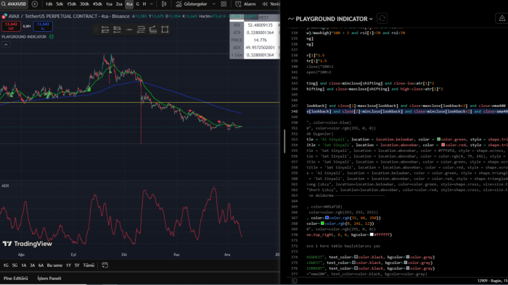Select the first trend-line template tool icon

pos(105,30)
